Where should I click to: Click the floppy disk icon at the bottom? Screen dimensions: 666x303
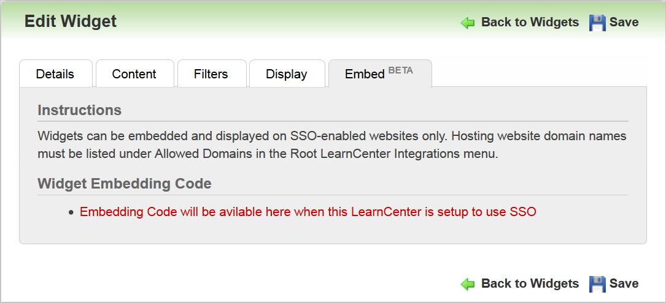pyautogui.click(x=597, y=284)
